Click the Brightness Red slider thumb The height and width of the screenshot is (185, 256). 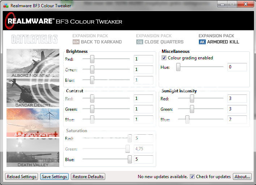92,59
